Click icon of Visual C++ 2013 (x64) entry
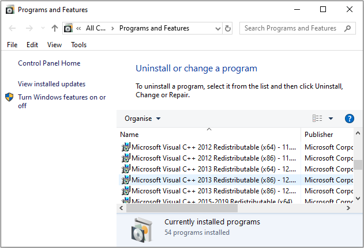This screenshot has width=364, height=248. [x=126, y=169]
